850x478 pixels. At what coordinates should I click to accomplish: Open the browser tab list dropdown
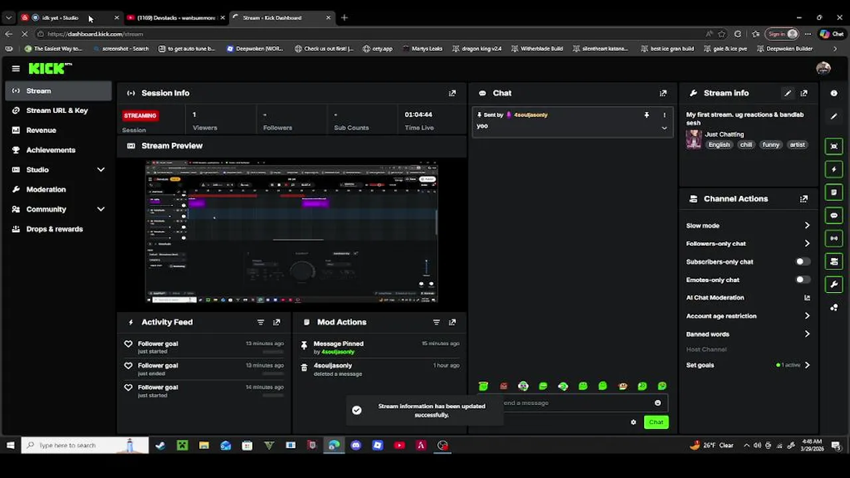9,18
